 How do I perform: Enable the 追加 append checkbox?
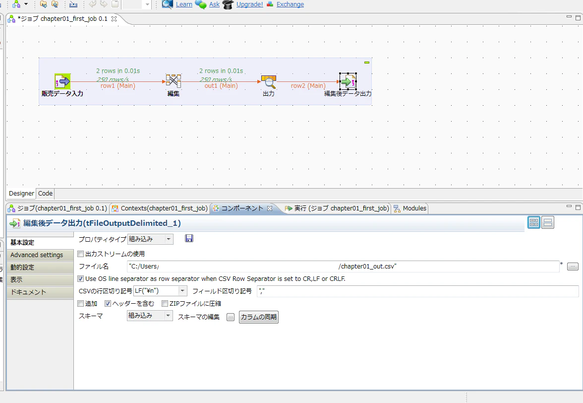pos(80,304)
